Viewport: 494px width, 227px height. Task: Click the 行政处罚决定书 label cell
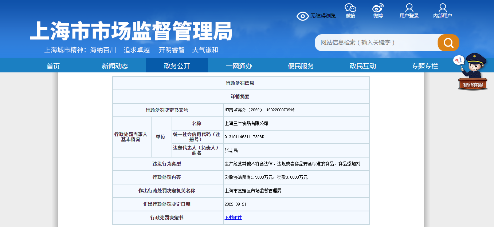[x=168, y=218]
